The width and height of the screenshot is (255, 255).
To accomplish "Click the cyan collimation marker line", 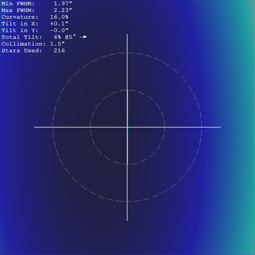I will click(x=127, y=127).
